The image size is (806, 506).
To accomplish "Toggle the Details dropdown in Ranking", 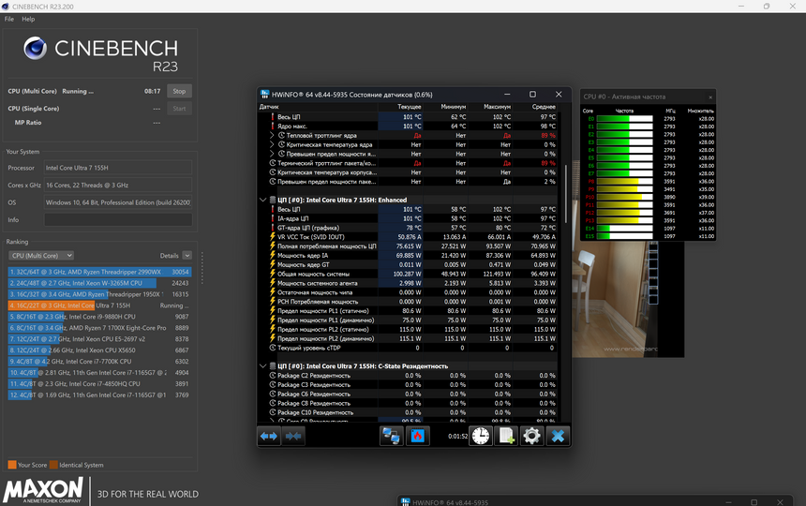I will tap(187, 255).
